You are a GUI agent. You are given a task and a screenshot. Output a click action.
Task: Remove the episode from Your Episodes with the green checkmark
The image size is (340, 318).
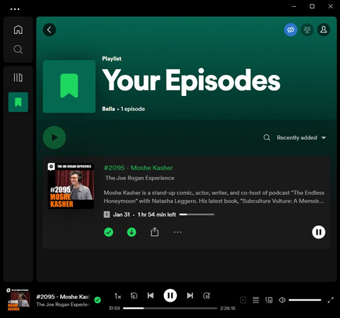[108, 232]
